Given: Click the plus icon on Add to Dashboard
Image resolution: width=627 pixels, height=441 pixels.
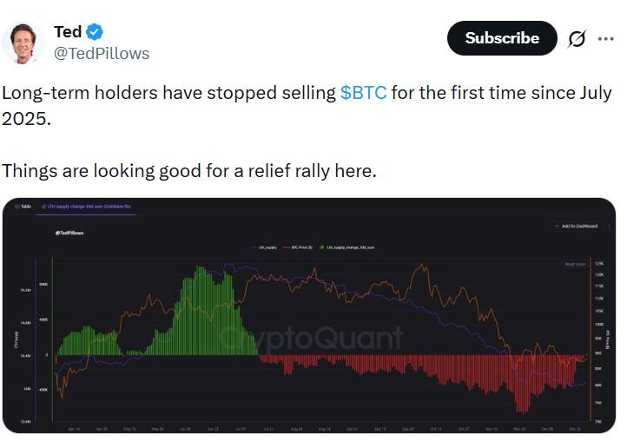Looking at the screenshot, I should (x=557, y=226).
